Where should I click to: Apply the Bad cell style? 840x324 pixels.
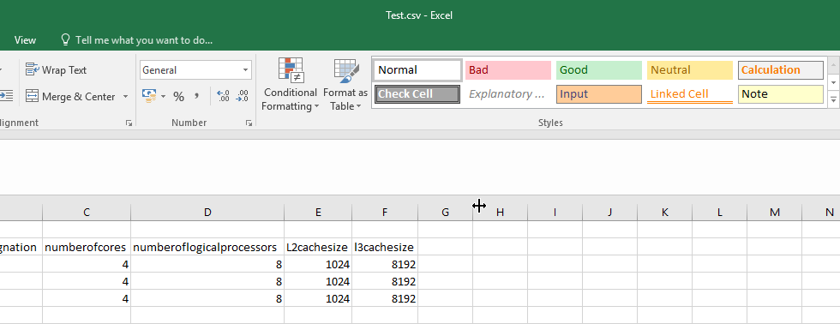click(x=507, y=70)
